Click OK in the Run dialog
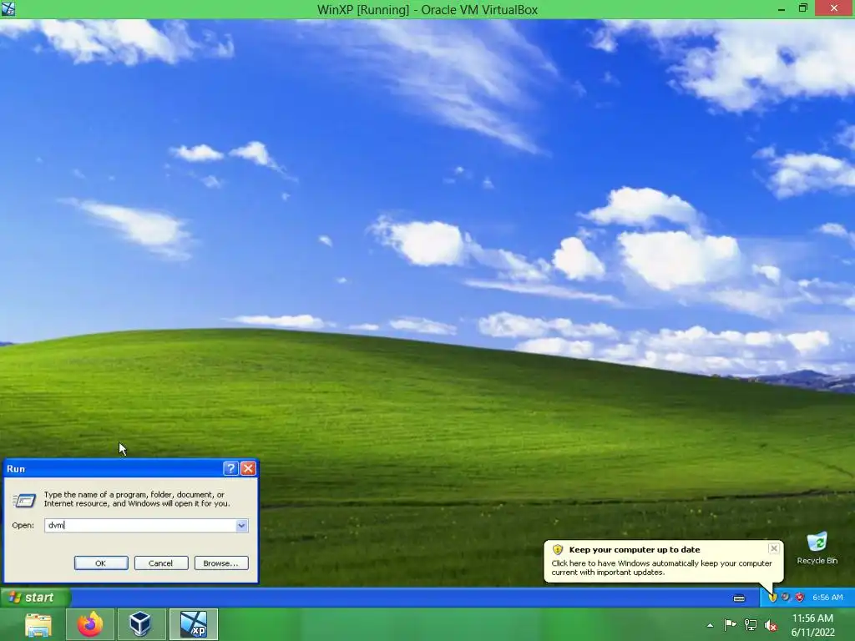855x641 pixels. 101,563
